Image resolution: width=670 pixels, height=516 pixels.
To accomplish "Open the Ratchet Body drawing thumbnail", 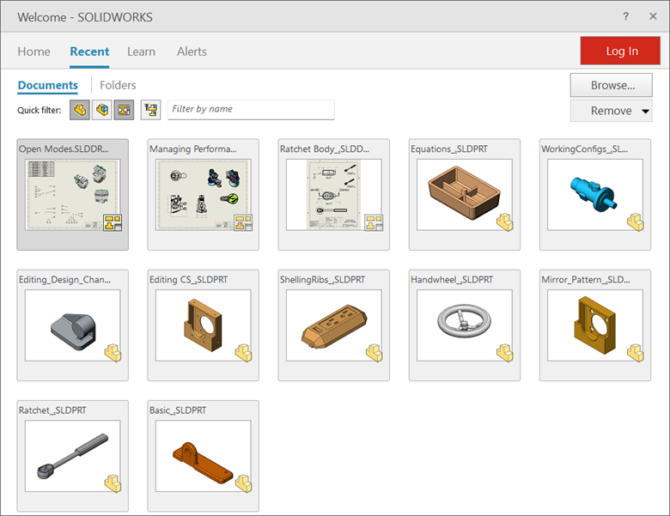I will click(x=334, y=195).
